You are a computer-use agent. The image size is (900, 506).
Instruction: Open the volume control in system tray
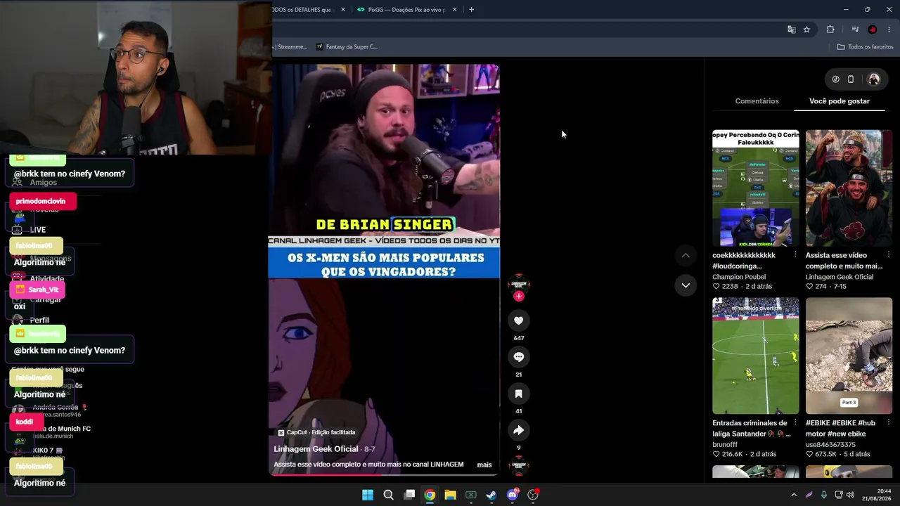850,495
